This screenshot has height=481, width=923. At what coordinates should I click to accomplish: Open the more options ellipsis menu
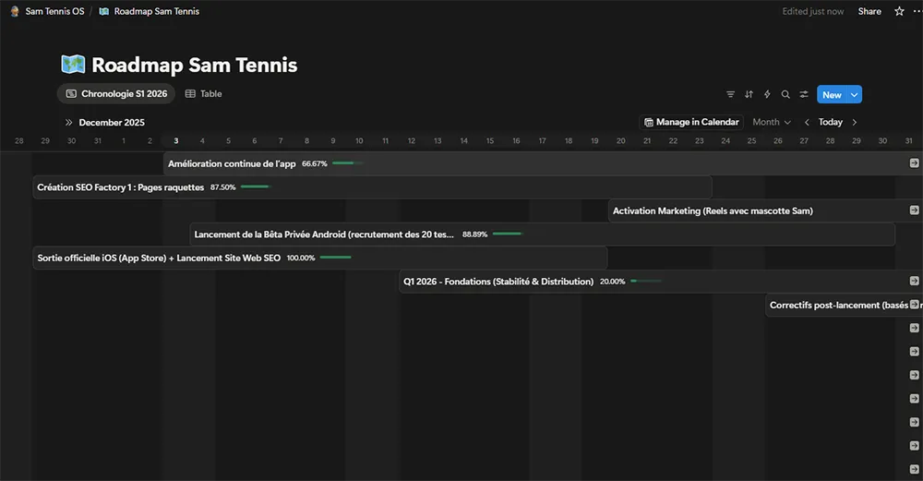tap(917, 11)
